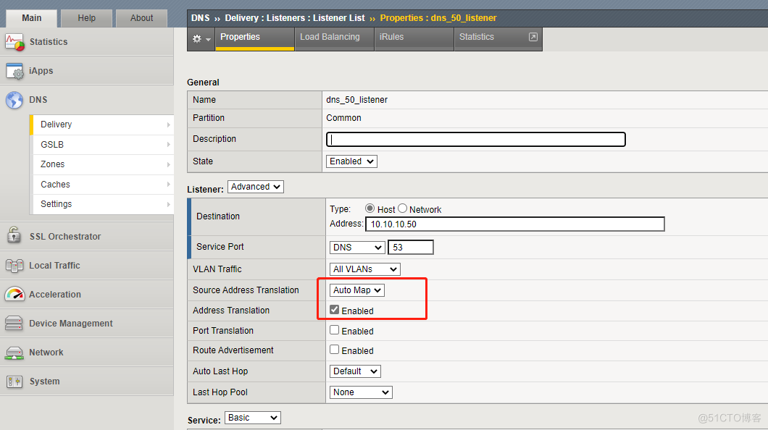Expand the State Enabled dropdown

click(x=351, y=161)
